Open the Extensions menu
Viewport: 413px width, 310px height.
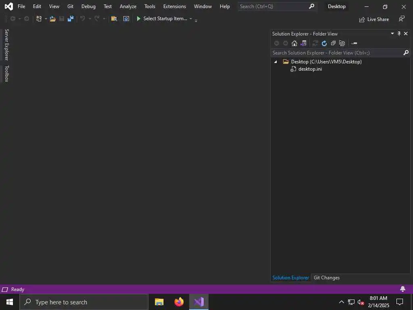click(175, 6)
